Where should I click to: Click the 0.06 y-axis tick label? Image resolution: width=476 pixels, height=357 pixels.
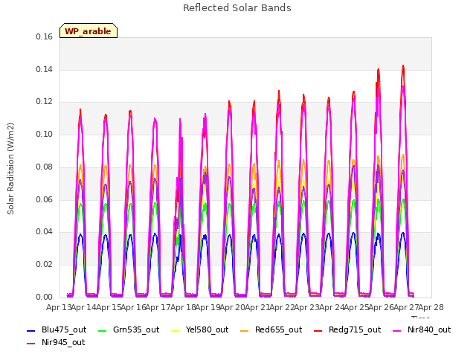[x=45, y=199]
